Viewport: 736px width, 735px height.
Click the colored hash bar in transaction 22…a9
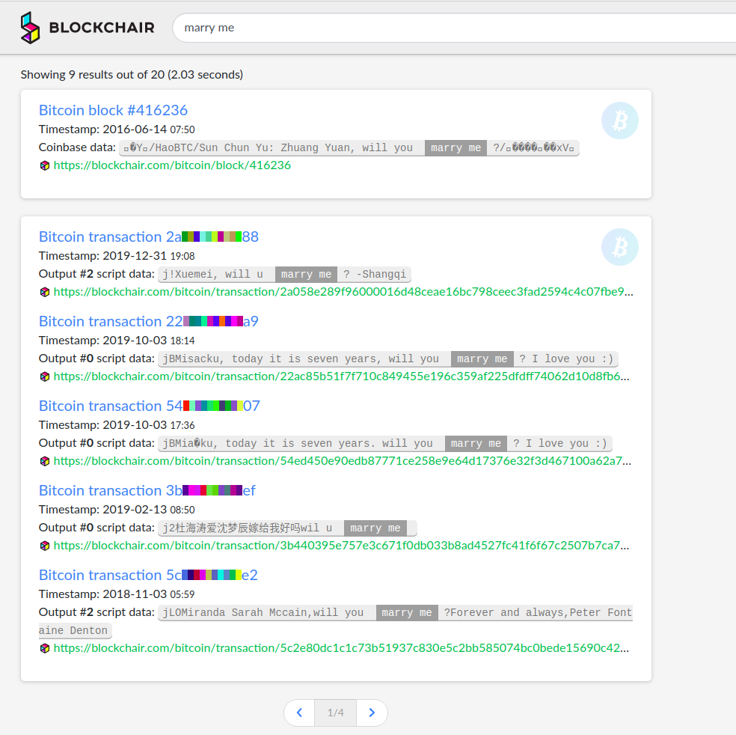(x=213, y=321)
